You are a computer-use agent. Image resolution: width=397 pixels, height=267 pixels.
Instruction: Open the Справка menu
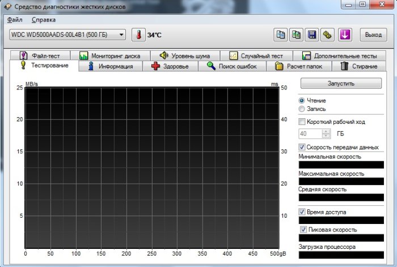click(44, 20)
